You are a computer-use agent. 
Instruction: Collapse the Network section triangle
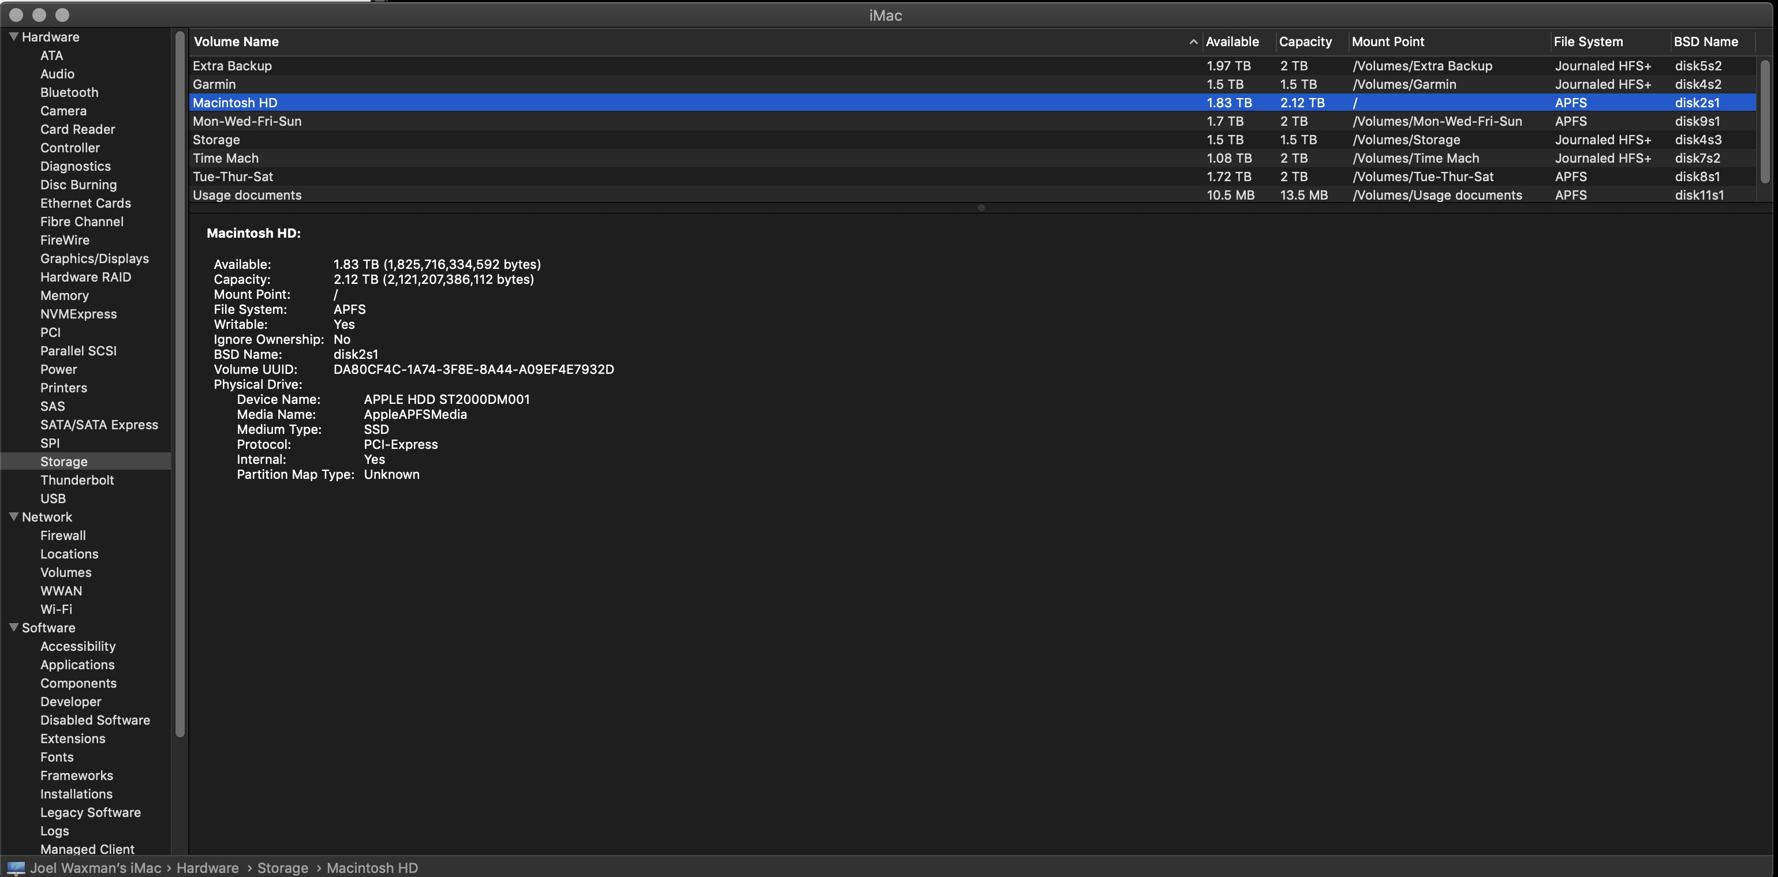[13, 516]
